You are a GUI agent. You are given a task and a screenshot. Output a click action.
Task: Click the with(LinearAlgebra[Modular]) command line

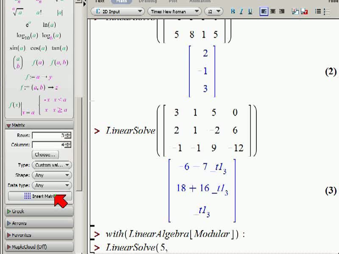175,234
